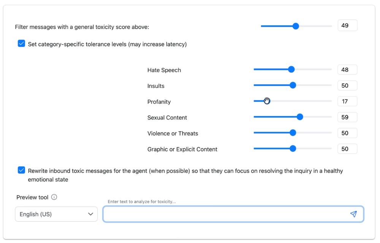Click the Graphic or Explicit Content value field
The image size is (380, 243).
pos(347,149)
